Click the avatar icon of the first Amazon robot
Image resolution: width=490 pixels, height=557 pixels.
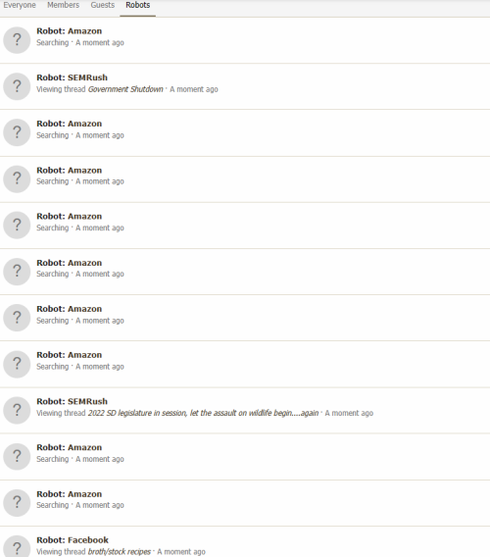coord(17,40)
